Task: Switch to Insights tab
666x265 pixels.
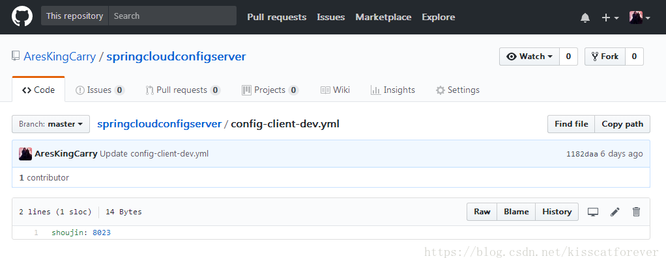Action: pos(392,90)
